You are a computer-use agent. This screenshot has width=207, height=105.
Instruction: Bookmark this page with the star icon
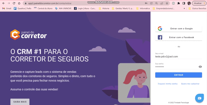167,3
